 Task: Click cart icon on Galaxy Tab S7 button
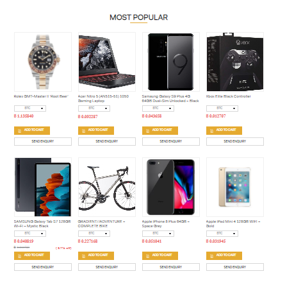click(19, 256)
